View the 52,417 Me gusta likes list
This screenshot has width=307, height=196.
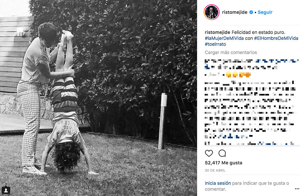223,163
